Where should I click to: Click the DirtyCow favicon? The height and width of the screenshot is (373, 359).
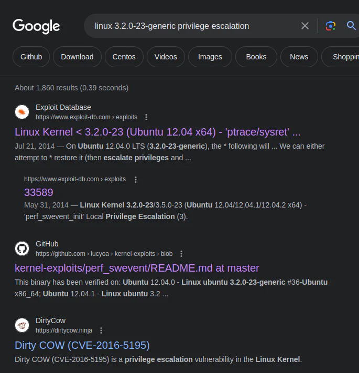[22, 325]
